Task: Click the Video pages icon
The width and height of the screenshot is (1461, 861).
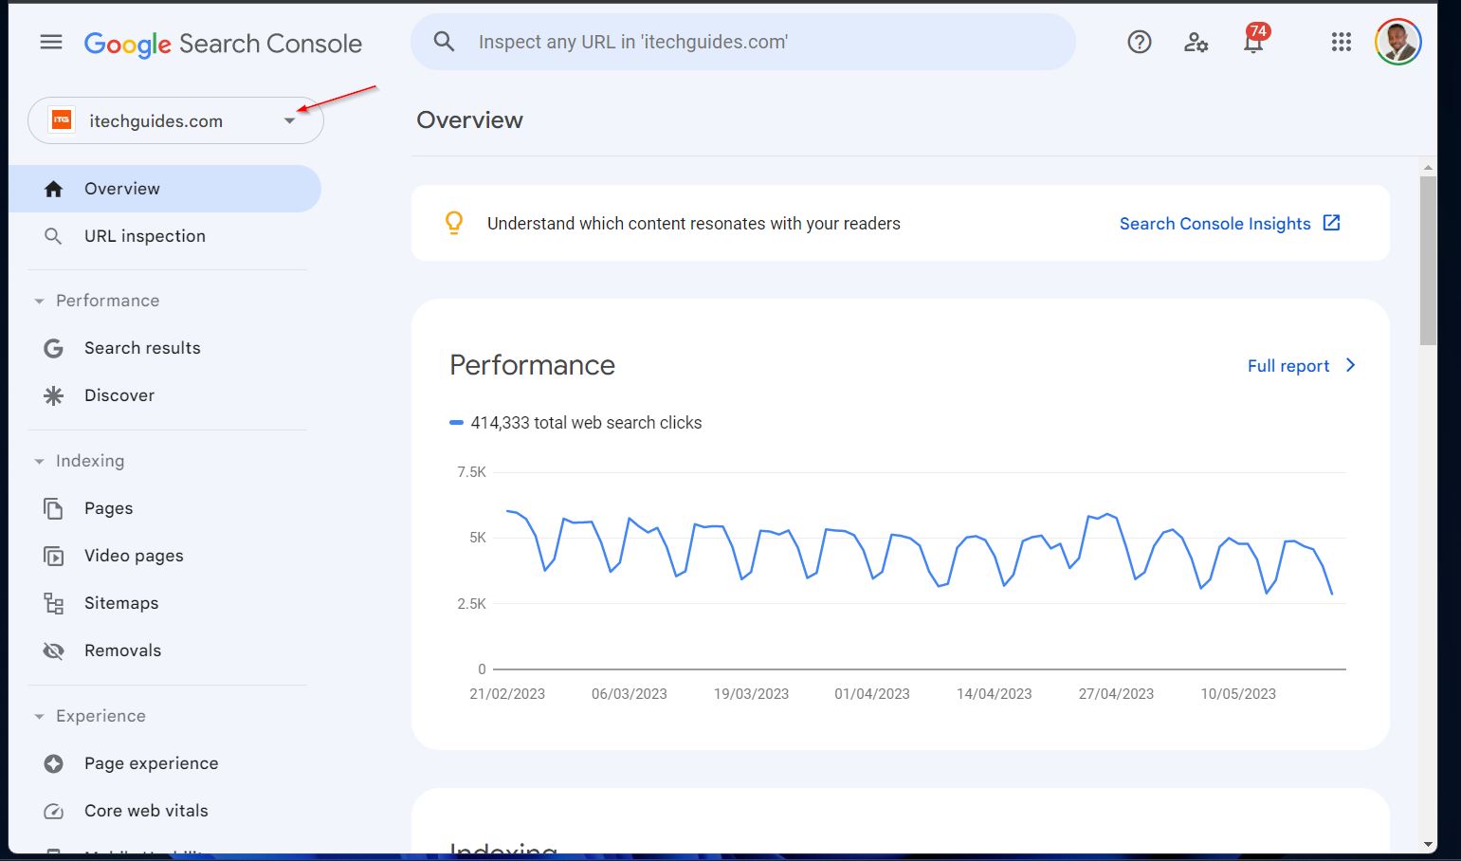Action: point(54,556)
